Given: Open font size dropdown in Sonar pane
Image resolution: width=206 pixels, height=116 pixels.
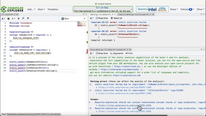Looking at the screenshot, I should (92, 53).
